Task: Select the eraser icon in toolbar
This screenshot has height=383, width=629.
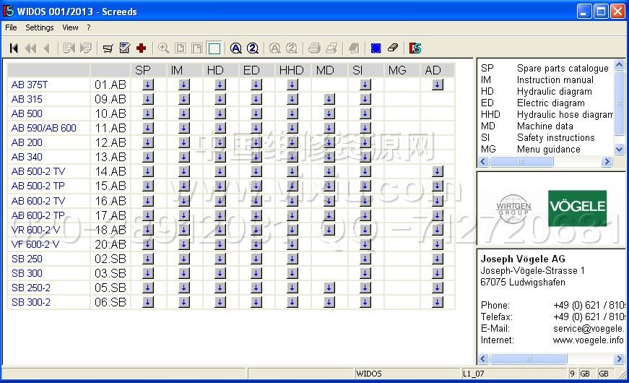Action: click(392, 48)
